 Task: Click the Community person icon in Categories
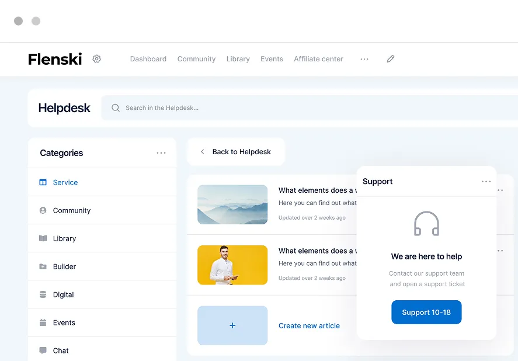[x=43, y=210]
